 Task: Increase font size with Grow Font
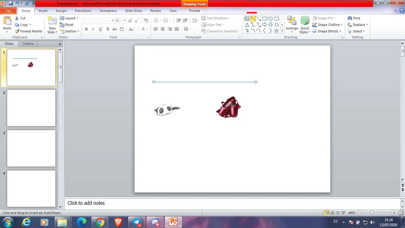point(130,20)
